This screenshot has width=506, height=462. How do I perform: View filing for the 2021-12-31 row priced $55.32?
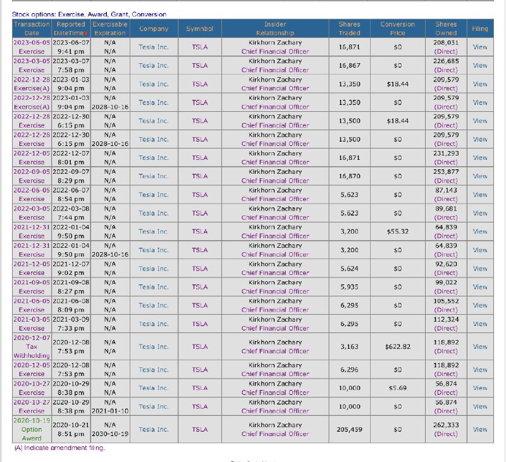click(x=480, y=231)
